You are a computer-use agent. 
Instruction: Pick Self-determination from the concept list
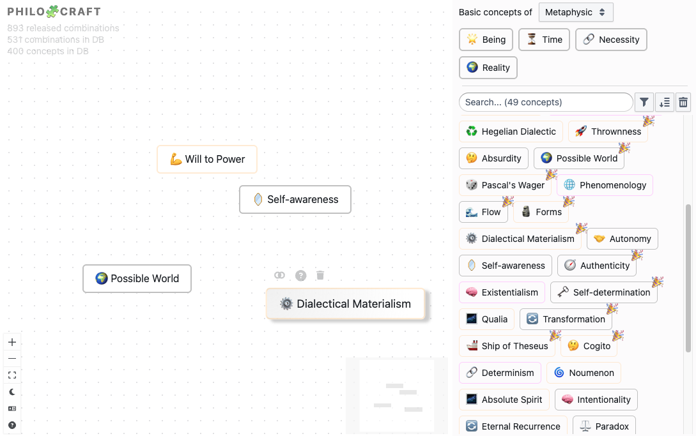pyautogui.click(x=604, y=293)
